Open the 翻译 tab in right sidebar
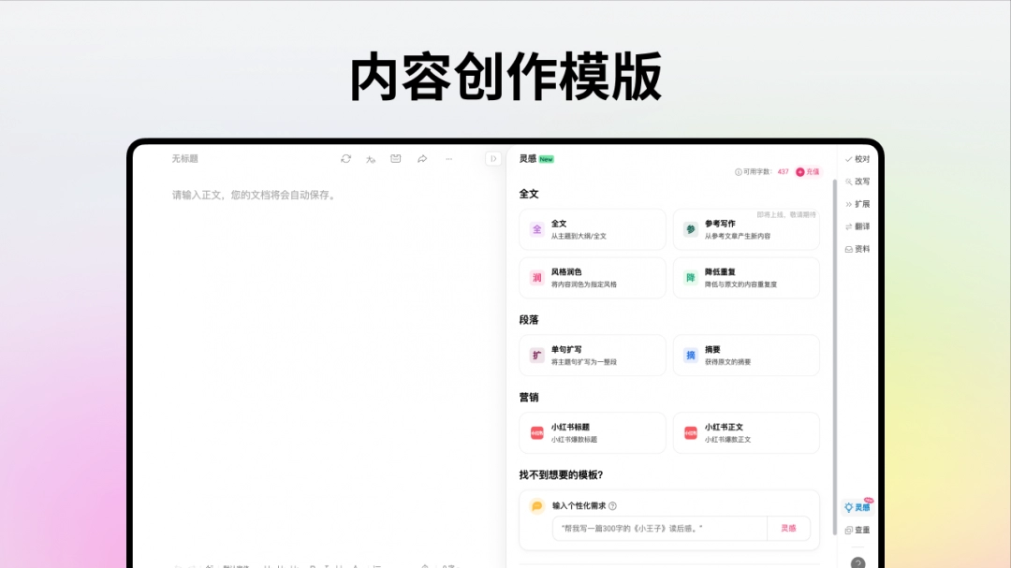The height and width of the screenshot is (568, 1011). click(857, 227)
